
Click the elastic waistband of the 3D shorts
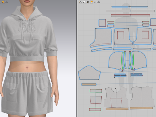coord(27,74)
